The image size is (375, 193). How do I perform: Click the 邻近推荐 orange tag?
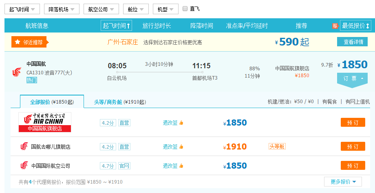[30, 42]
